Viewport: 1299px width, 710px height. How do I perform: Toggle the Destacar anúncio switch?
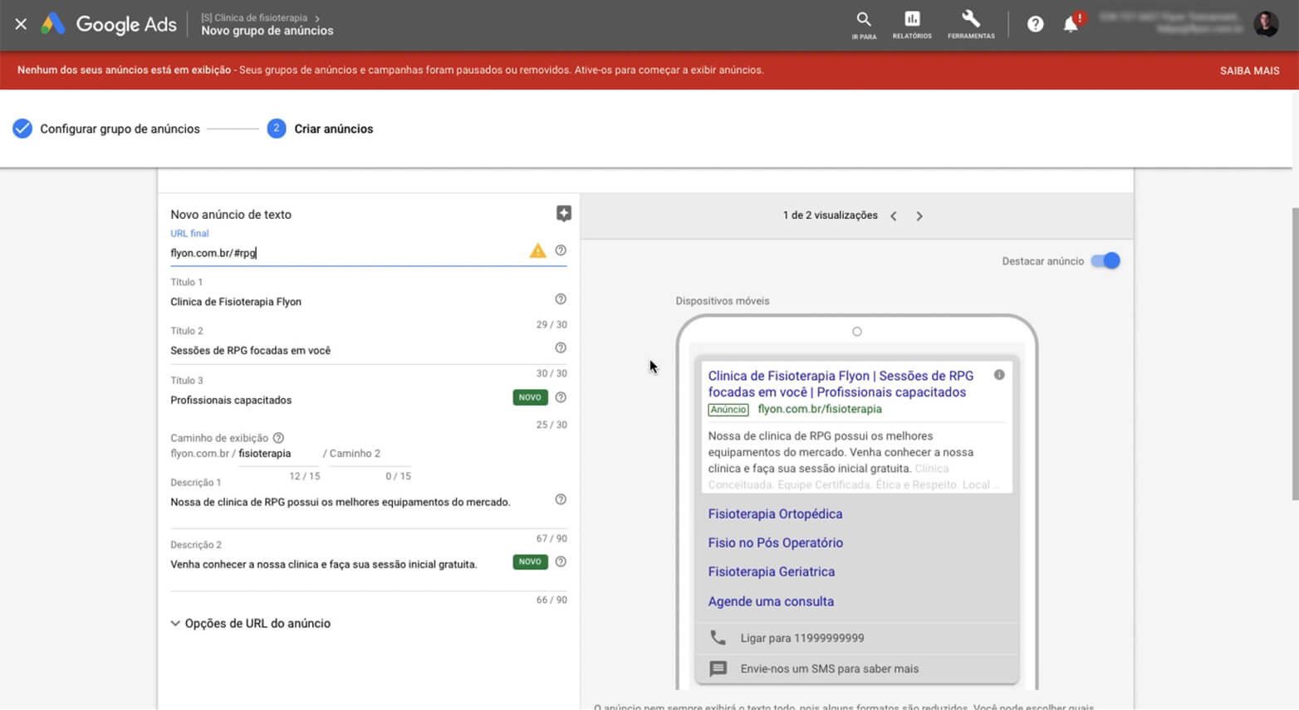(x=1105, y=261)
